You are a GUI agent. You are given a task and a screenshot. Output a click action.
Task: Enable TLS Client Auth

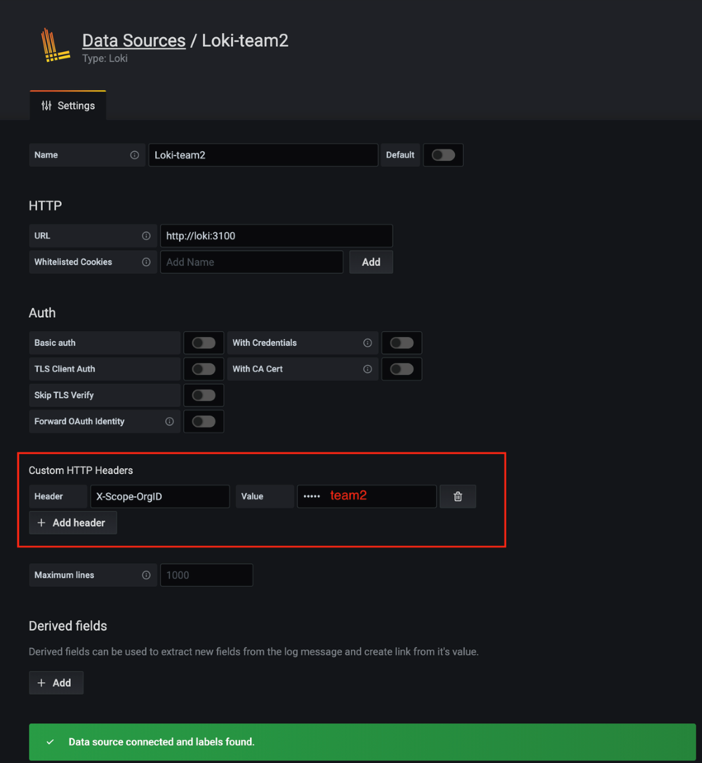click(204, 369)
